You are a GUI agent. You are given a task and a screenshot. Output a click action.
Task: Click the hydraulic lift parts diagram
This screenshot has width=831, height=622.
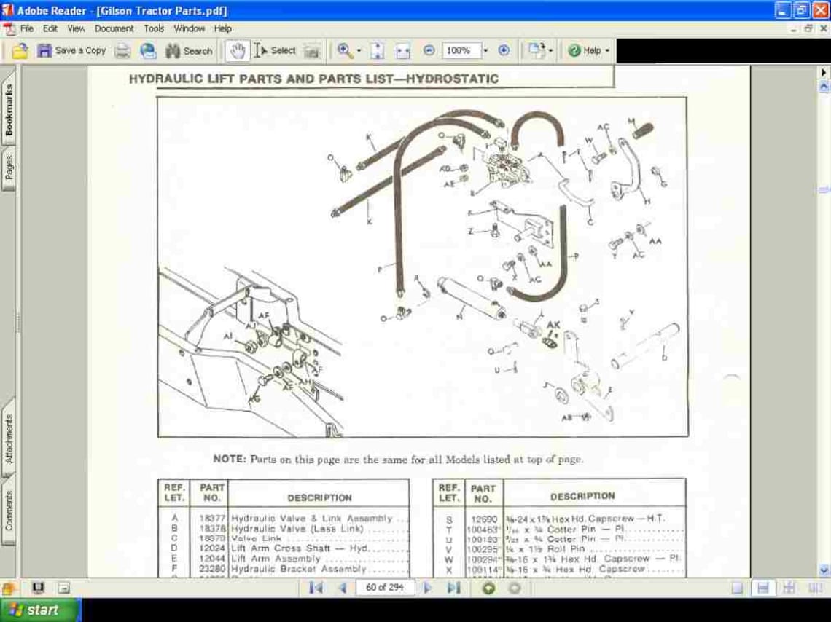pos(423,267)
